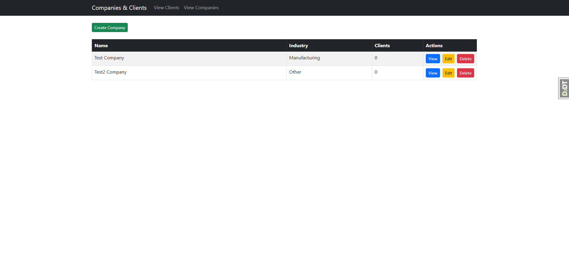View the Test2 Company record
This screenshot has height=279, width=569.
(x=433, y=73)
